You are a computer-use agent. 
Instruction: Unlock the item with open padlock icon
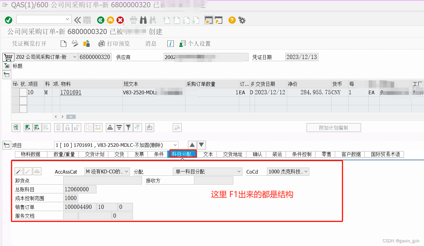pos(76,127)
